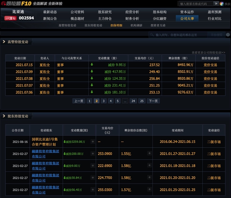Viewport: 231px width, 198px height.
Task: Open 查看更多公司持股变动 link
Action: (x=208, y=53)
